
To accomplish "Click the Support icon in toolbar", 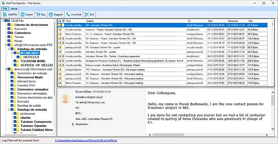I will [51, 14].
